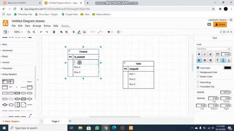
Task: Click the zoom in magnifier icon
Action: coord(29,32)
